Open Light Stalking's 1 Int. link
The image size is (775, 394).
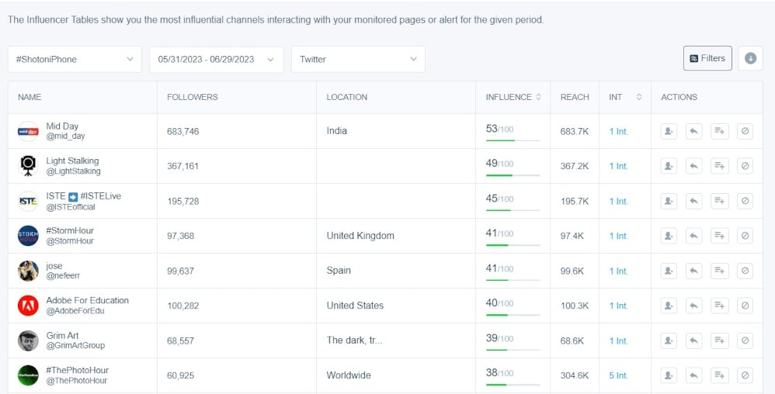coord(618,167)
